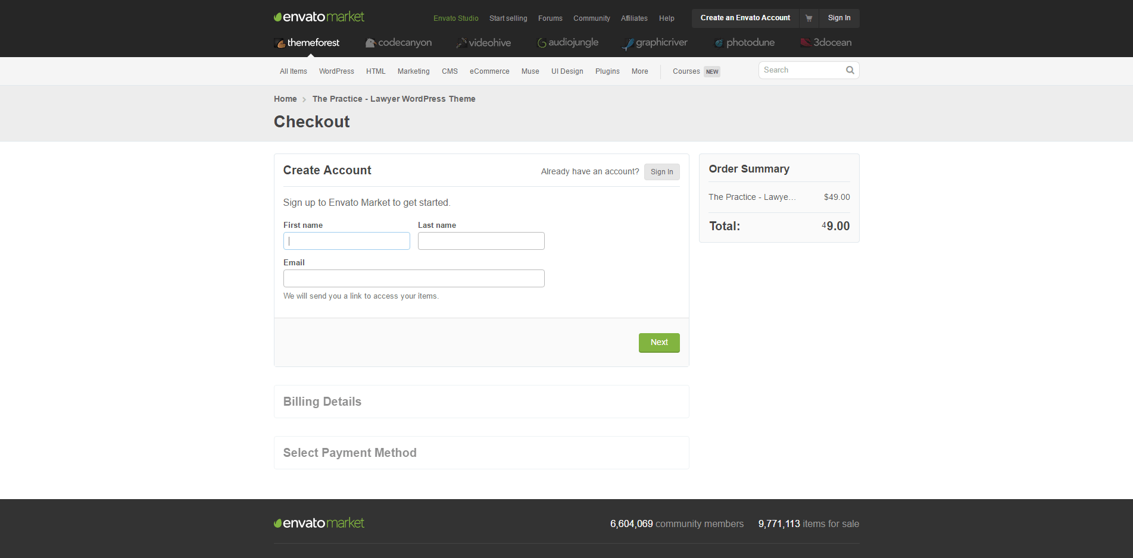The width and height of the screenshot is (1133, 558).
Task: Expand the Billing Details section
Action: pos(482,402)
